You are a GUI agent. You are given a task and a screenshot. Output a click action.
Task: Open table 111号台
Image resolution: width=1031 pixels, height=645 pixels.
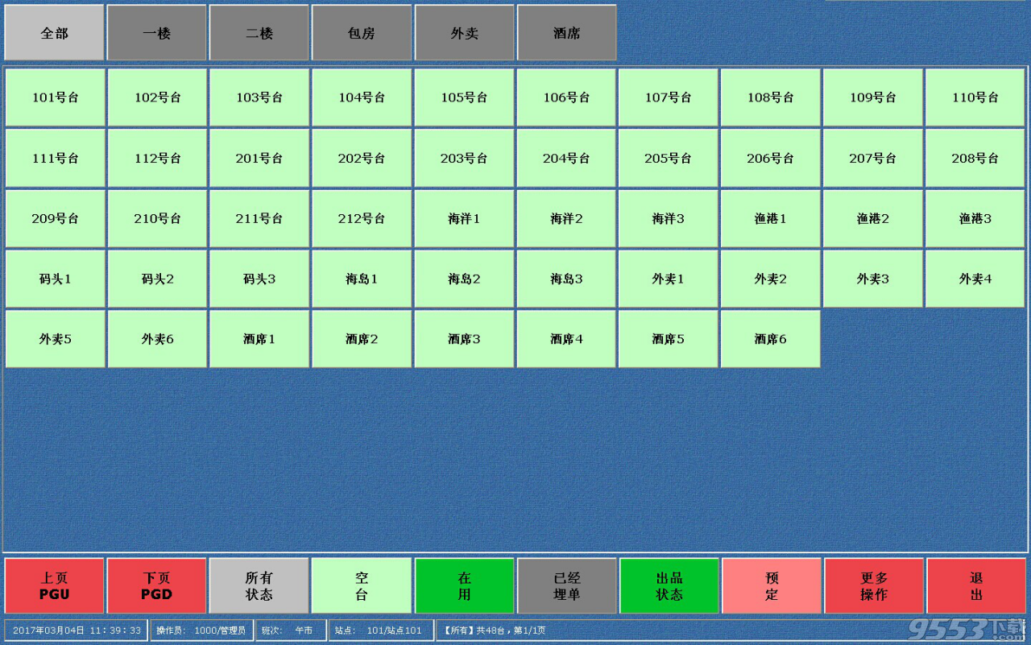[55, 158]
